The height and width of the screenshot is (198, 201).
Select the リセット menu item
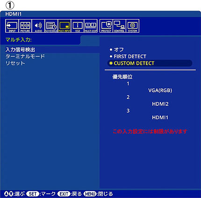[15, 63]
